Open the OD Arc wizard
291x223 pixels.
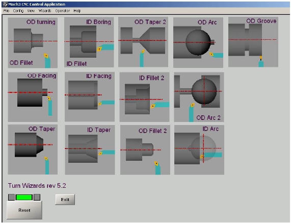click(198, 42)
